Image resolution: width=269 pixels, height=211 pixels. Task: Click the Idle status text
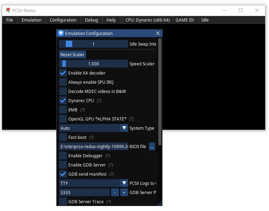(205, 20)
